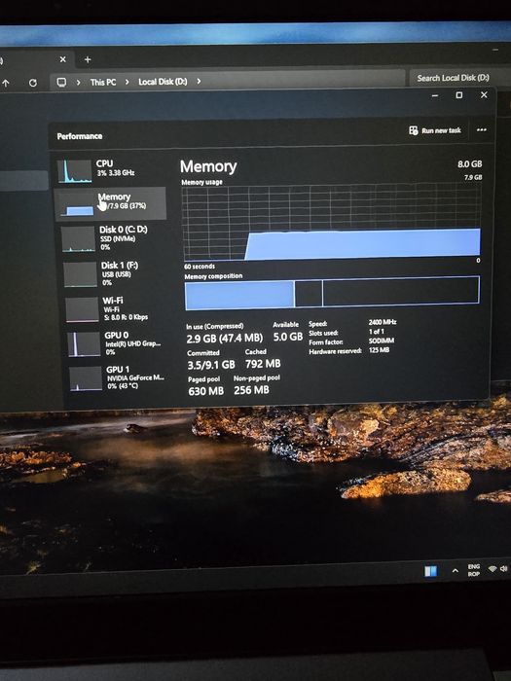Expand chevron before This PC in breadcrumb
Screen dimensions: 511x681
click(x=78, y=82)
